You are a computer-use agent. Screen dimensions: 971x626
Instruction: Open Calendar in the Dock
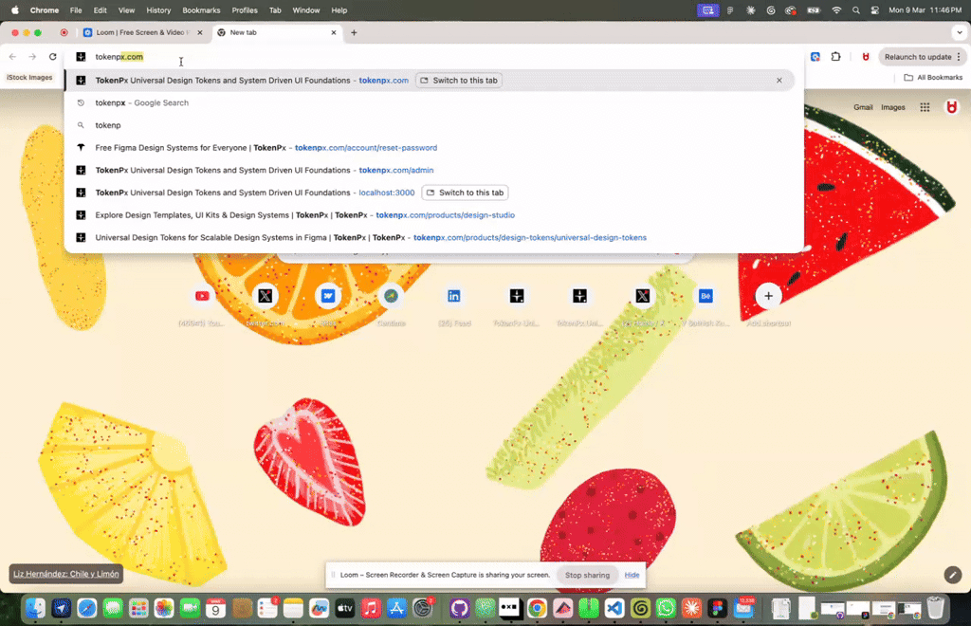pyautogui.click(x=215, y=608)
